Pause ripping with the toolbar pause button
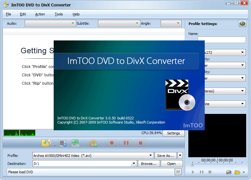 126,143
